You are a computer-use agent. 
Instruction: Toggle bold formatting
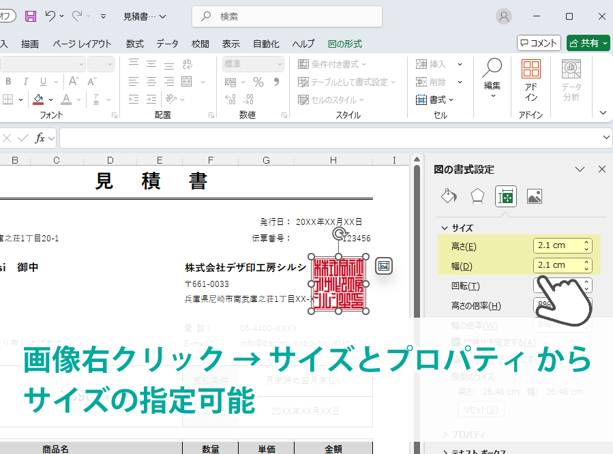8,81
